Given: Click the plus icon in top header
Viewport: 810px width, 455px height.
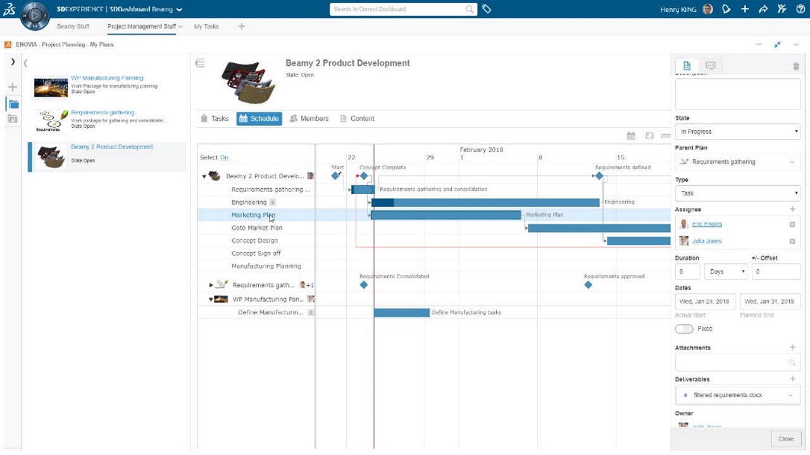Looking at the screenshot, I should pos(745,9).
